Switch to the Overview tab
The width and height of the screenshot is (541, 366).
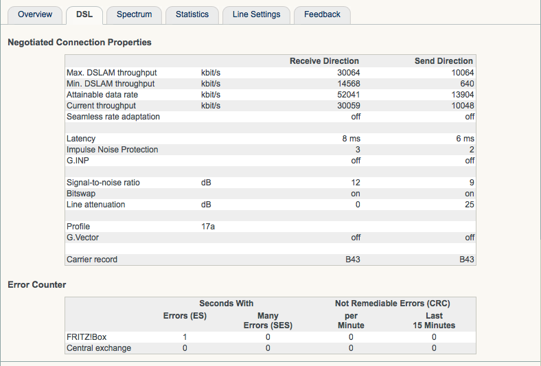click(x=34, y=14)
